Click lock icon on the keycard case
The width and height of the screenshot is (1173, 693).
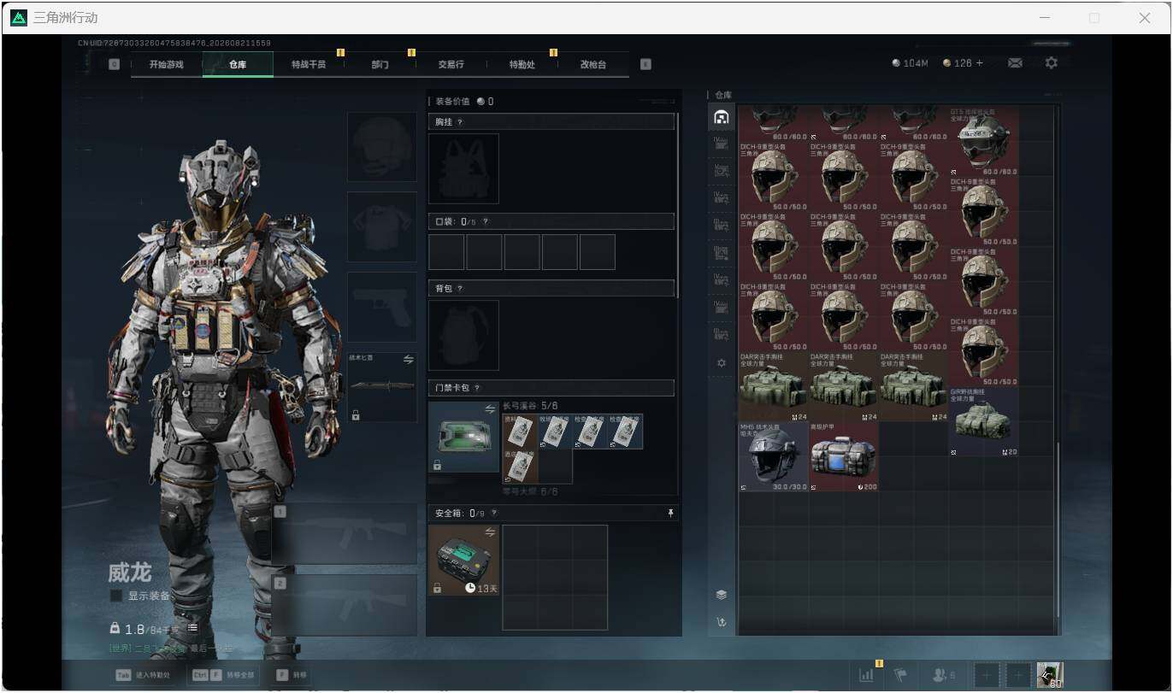tap(437, 466)
